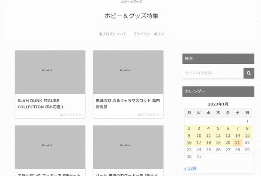Open calendar date 11
This screenshot has height=176, width=261.
pos(208,135)
